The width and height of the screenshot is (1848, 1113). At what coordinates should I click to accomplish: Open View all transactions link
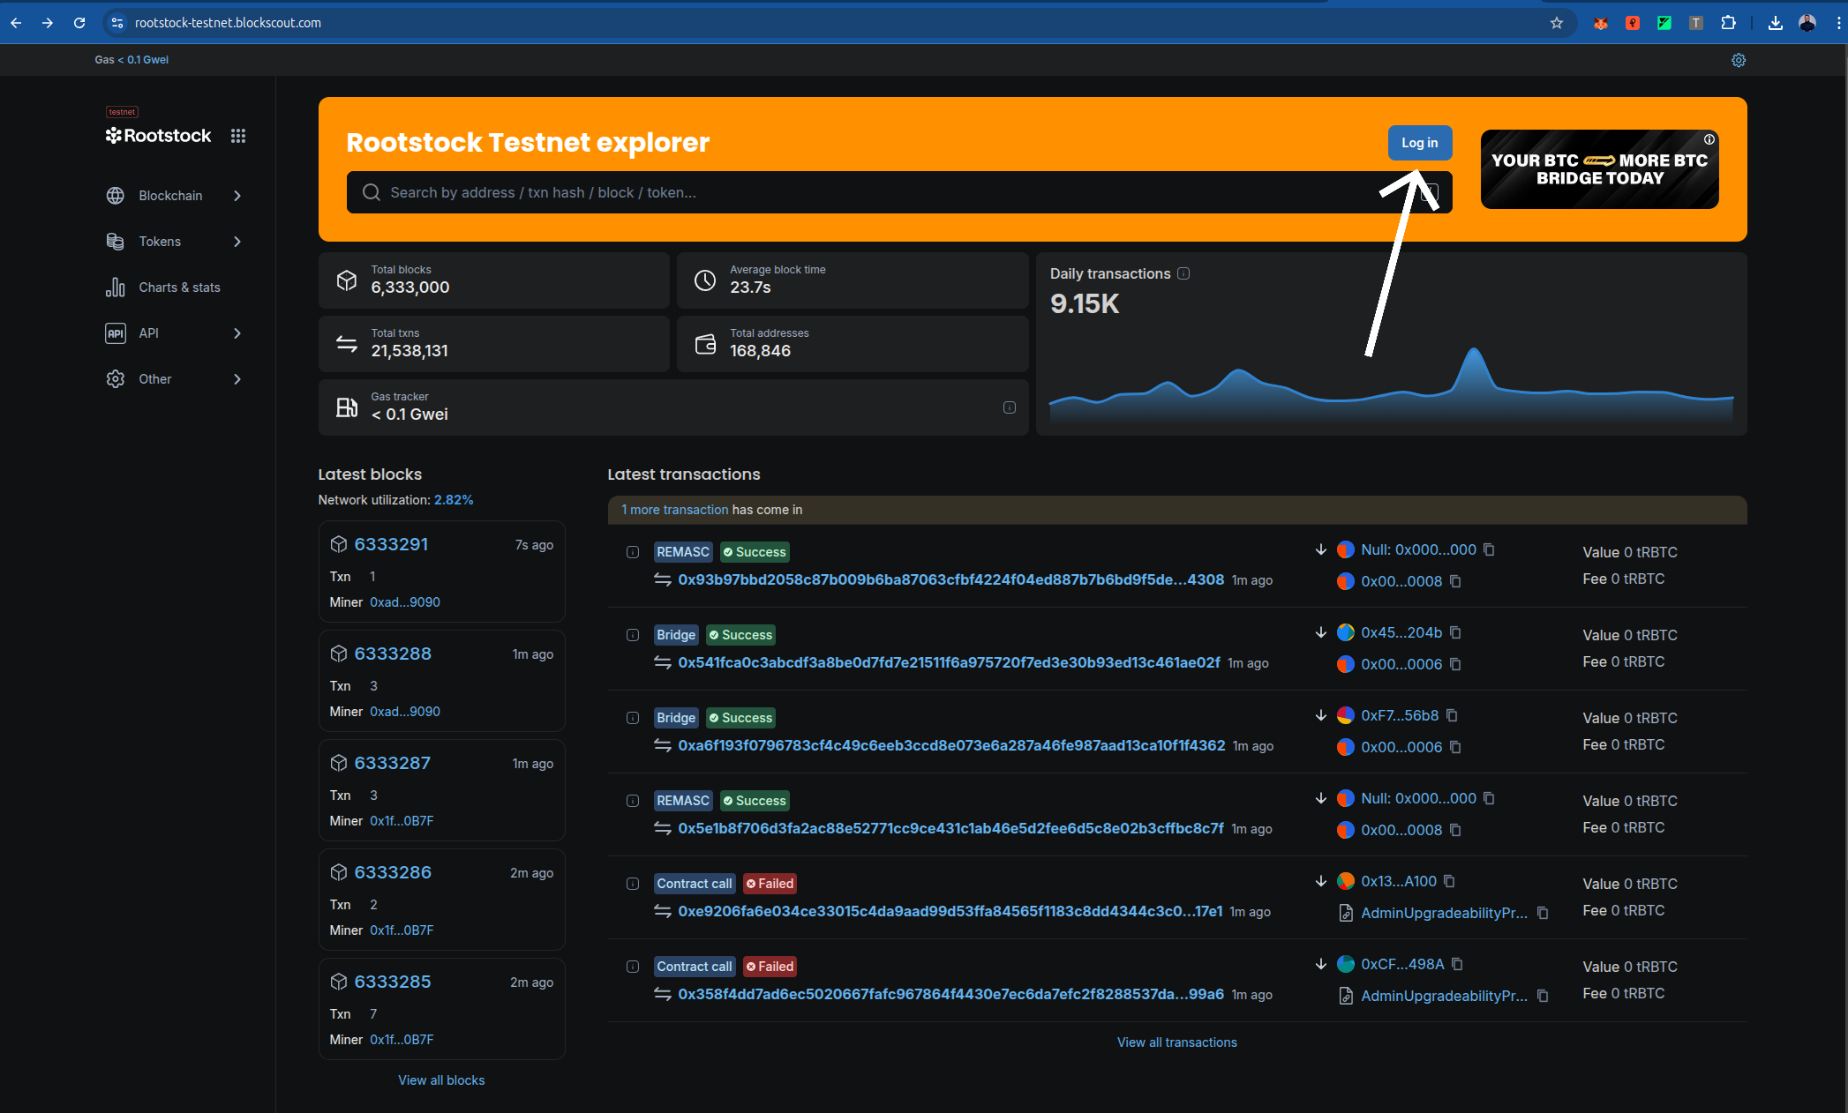[x=1176, y=1042]
